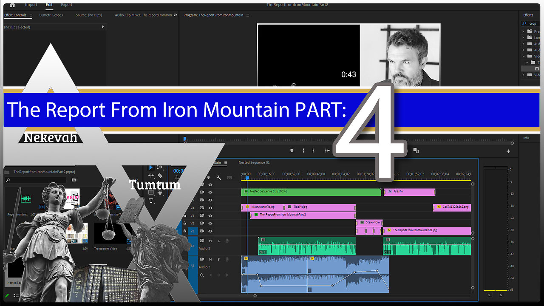This screenshot has height=306, width=544.
Task: Switch to Nested Sequence 01 timeline tab
Action: [254, 162]
